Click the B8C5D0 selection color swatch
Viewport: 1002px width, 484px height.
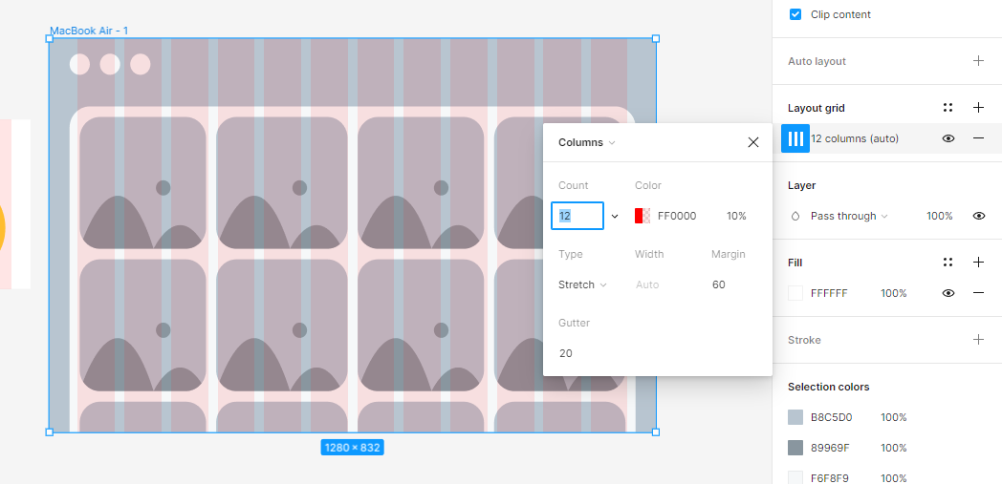click(x=795, y=418)
